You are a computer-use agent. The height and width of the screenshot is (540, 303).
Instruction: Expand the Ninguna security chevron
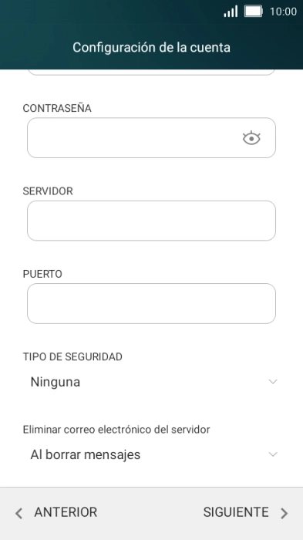tap(273, 382)
